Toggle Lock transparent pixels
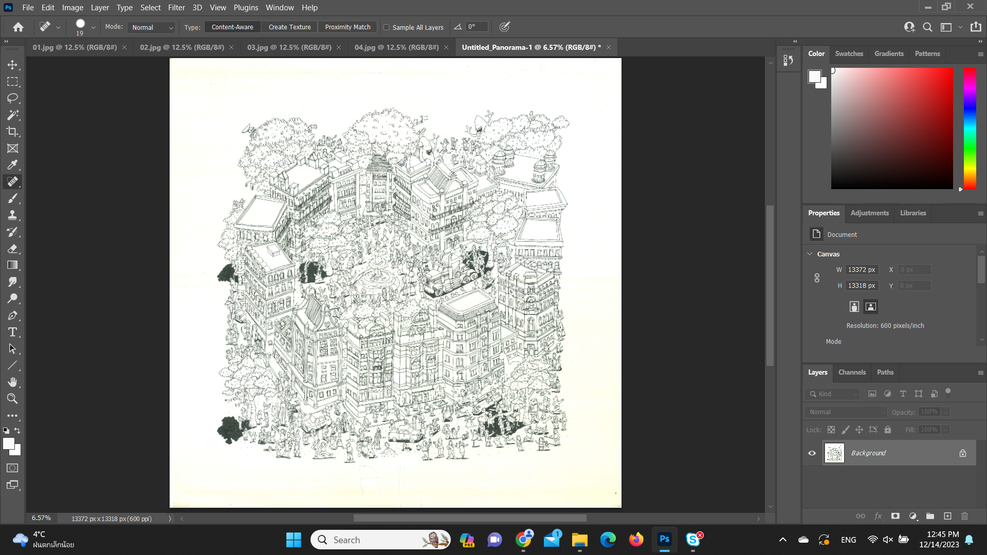Image resolution: width=987 pixels, height=555 pixels. coord(831,430)
